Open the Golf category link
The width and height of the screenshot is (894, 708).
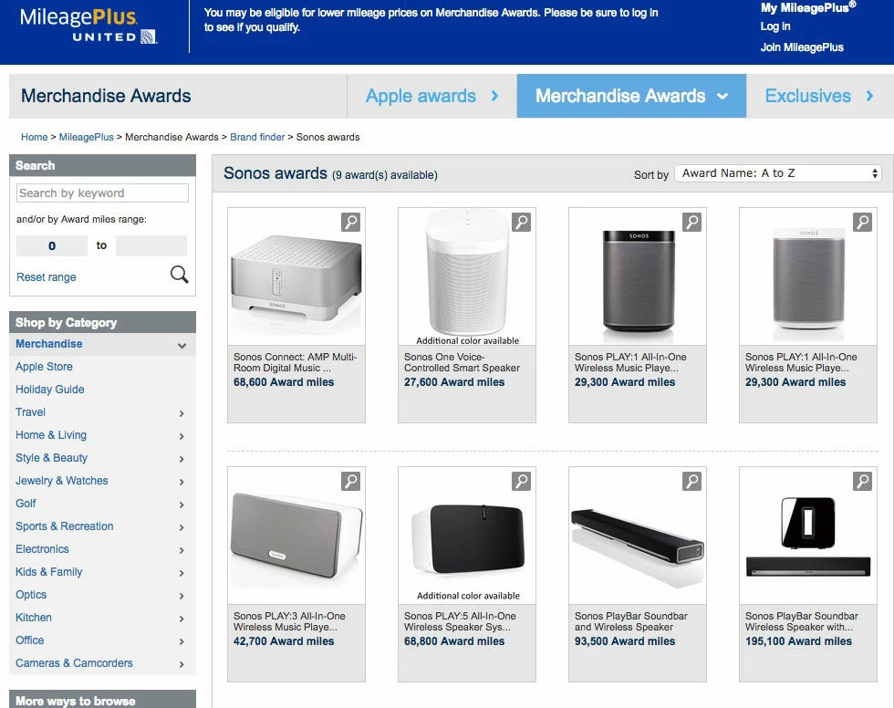click(x=26, y=504)
